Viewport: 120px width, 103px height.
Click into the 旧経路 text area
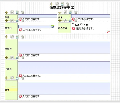point(64,68)
